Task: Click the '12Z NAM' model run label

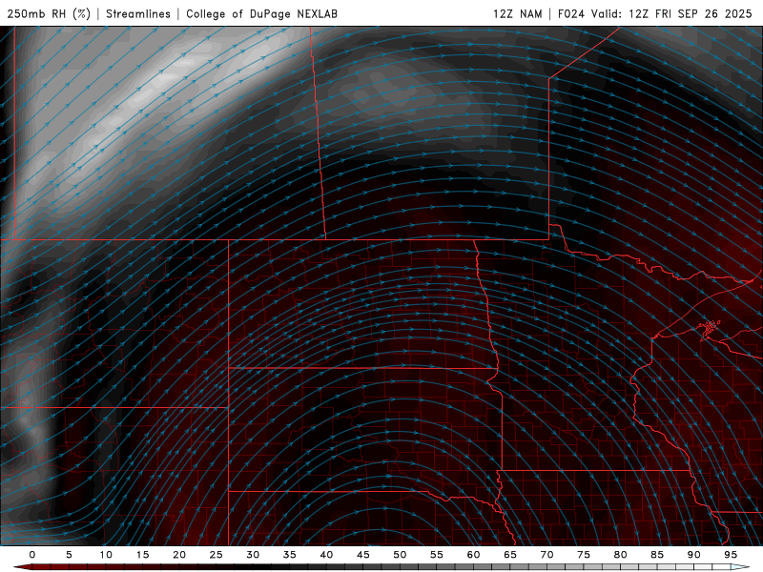Action: pos(517,13)
